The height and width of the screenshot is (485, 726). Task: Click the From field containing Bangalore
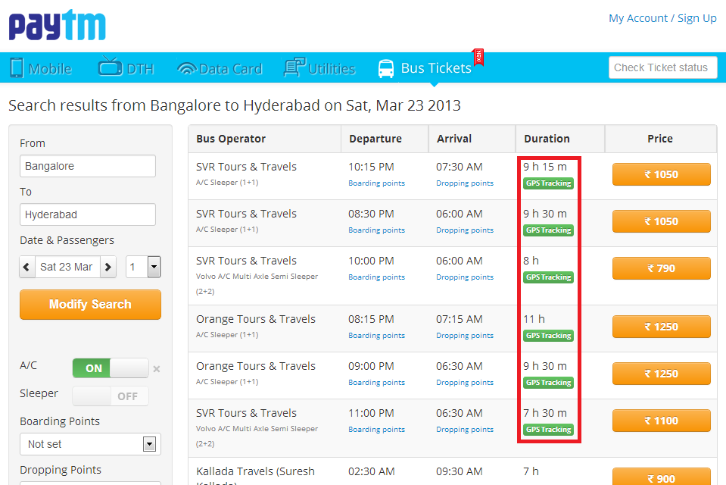[x=88, y=166]
